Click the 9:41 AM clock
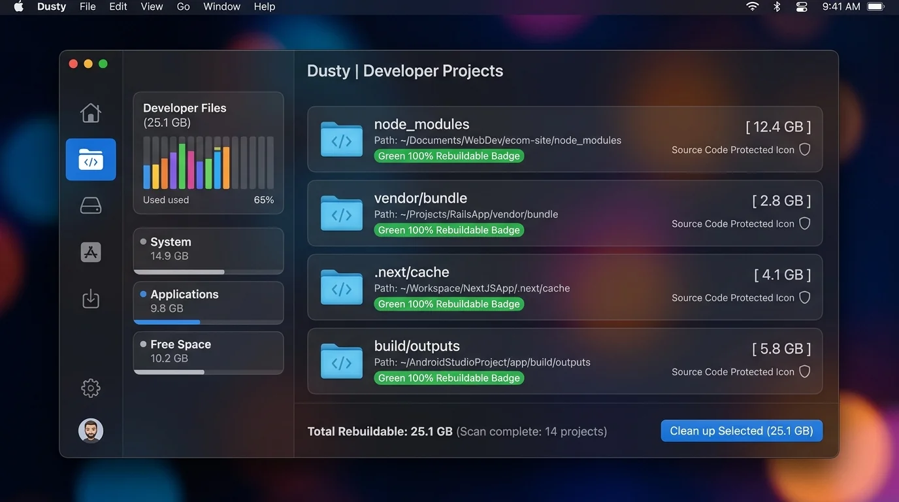This screenshot has height=502, width=899. point(842,7)
